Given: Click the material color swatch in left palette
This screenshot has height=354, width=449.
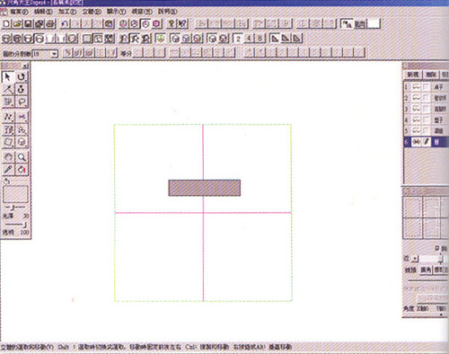Looking at the screenshot, I should (15, 194).
